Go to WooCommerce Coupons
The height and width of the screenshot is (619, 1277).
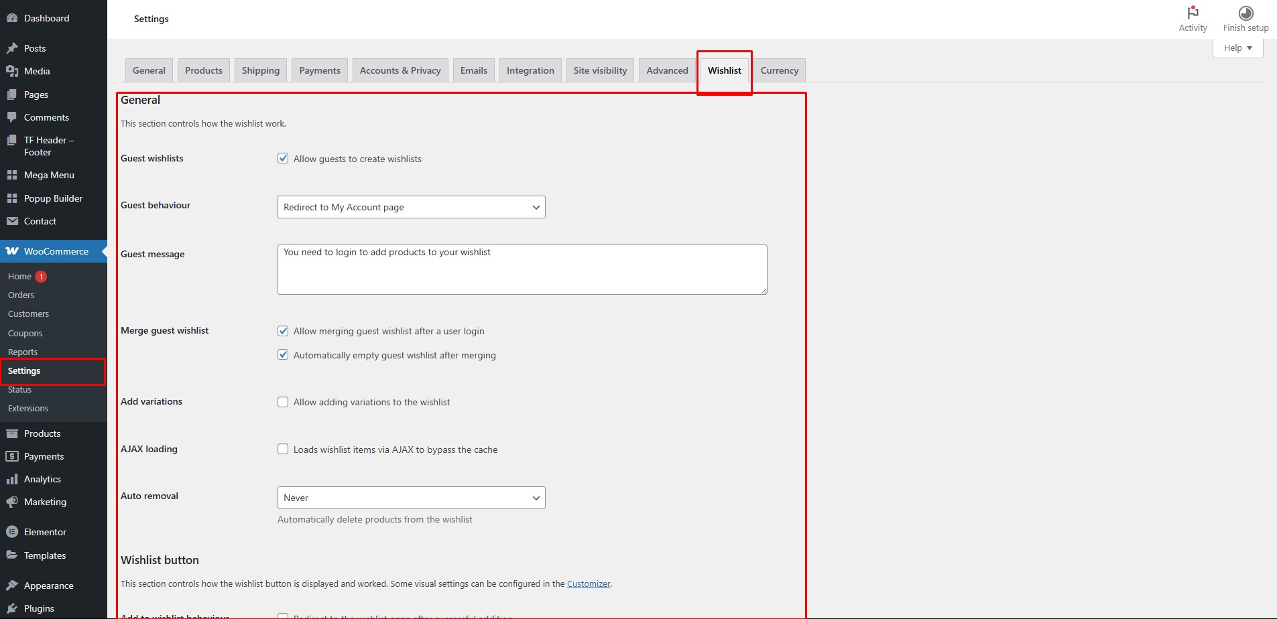click(25, 333)
